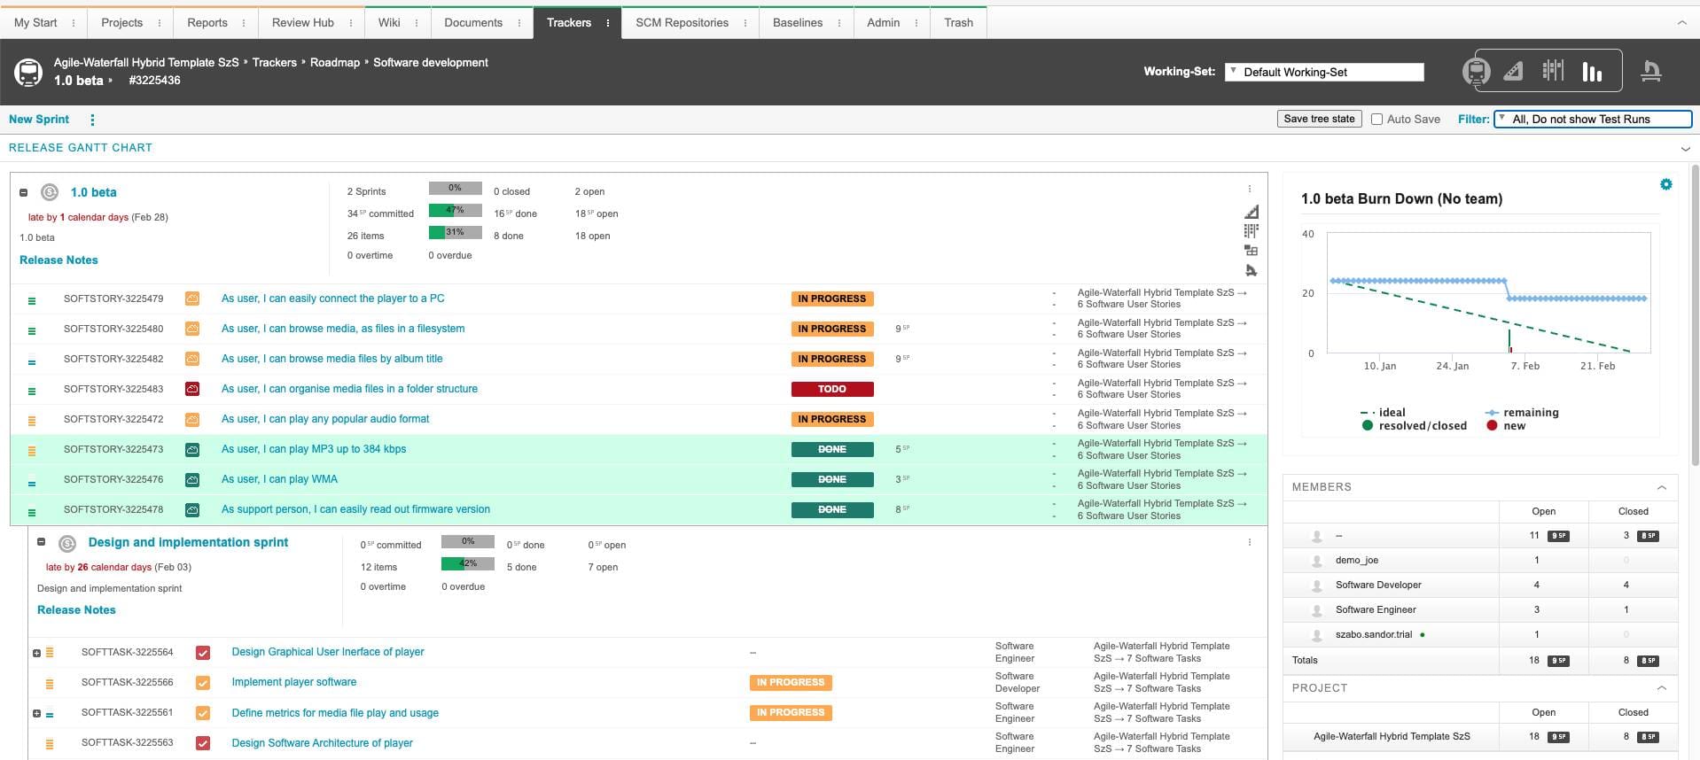Open the planner set-square icon in the header toolbar
The height and width of the screenshot is (760, 1700).
coord(1514,71)
